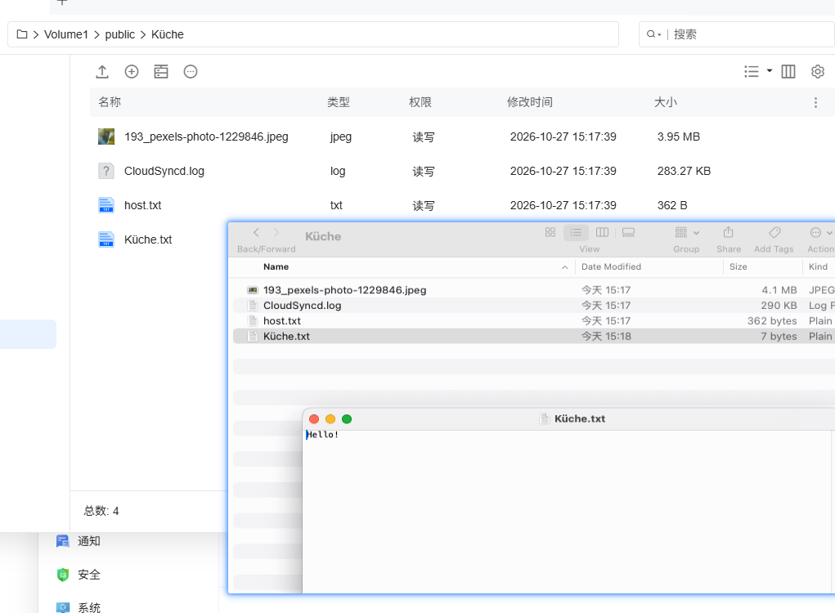
Task: Switch to the column layout icon beside the gear
Action: (x=788, y=71)
